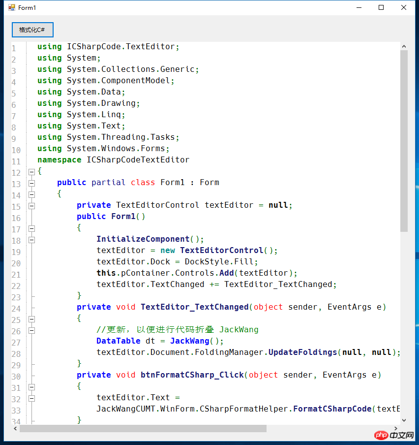Click 'ICSharpCodeTextEditor' namespace name
The height and width of the screenshot is (445, 419).
tap(138, 160)
